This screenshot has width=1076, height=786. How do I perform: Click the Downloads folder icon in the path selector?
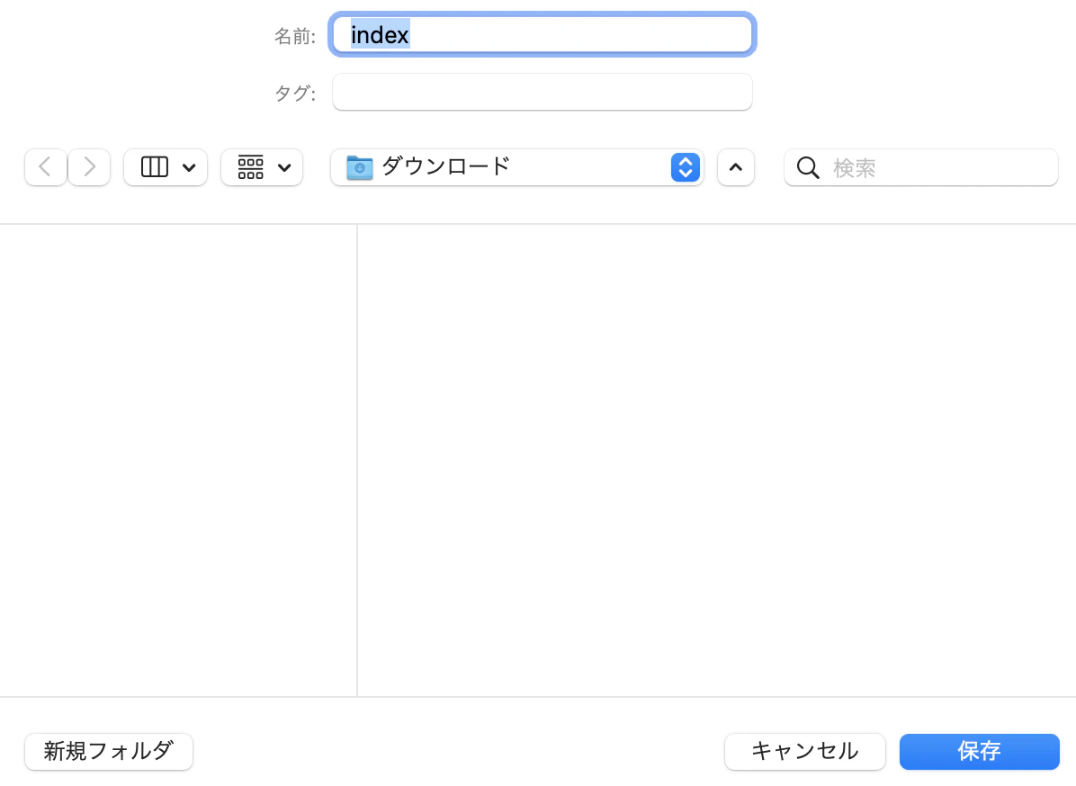359,166
